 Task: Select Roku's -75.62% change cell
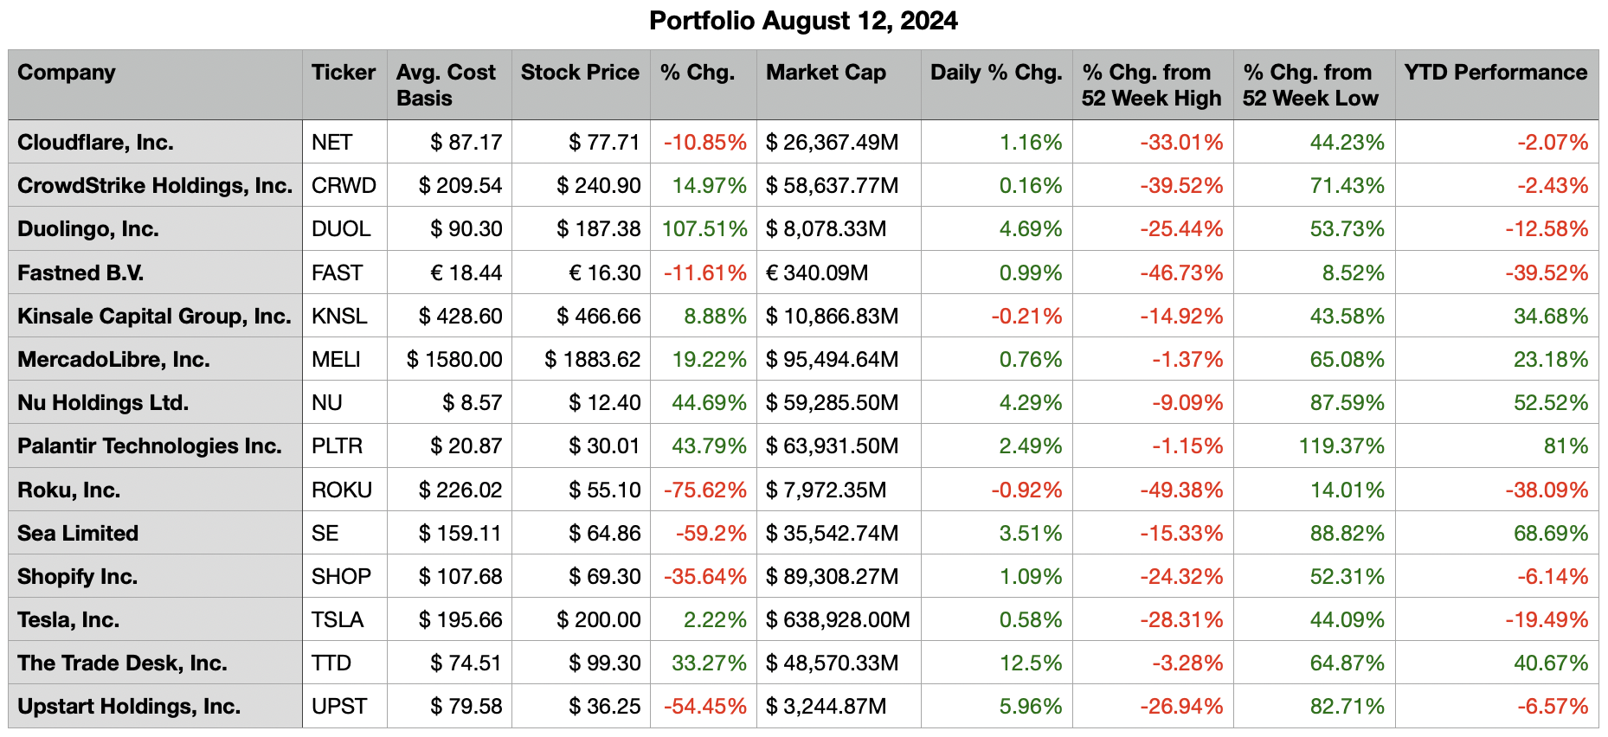tap(704, 490)
